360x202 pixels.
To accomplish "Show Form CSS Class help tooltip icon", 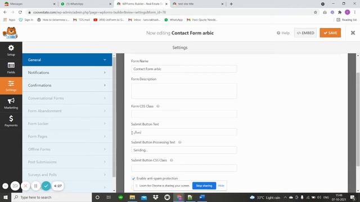I will 158,106.
